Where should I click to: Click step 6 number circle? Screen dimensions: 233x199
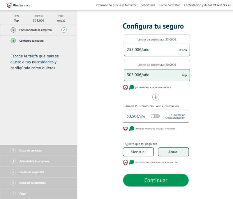coord(13,183)
